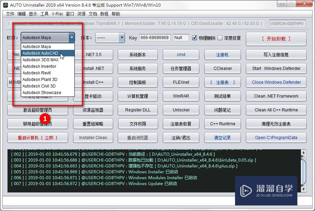The width and height of the screenshot is (315, 211).
Task: Click Start Windows Defender
Action: (x=276, y=68)
